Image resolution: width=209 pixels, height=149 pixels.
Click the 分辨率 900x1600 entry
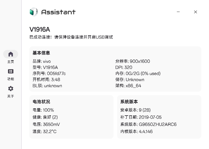pos(132,61)
